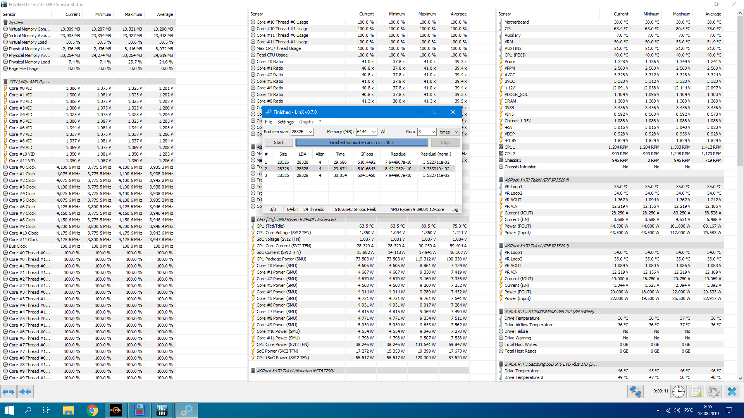Click the network remote monitoring icon

(x=635, y=392)
